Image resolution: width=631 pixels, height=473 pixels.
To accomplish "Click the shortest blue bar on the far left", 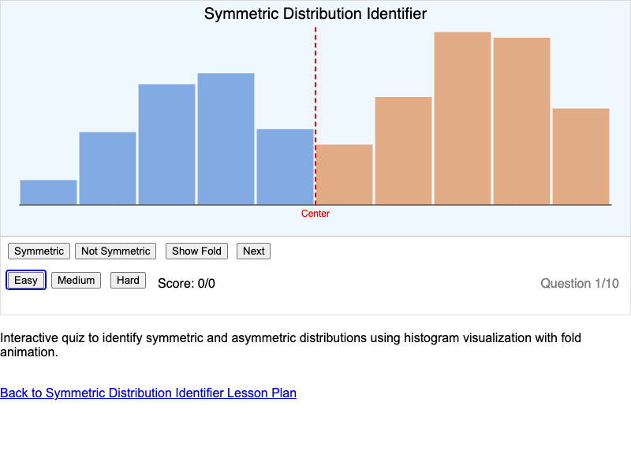I will [48, 191].
